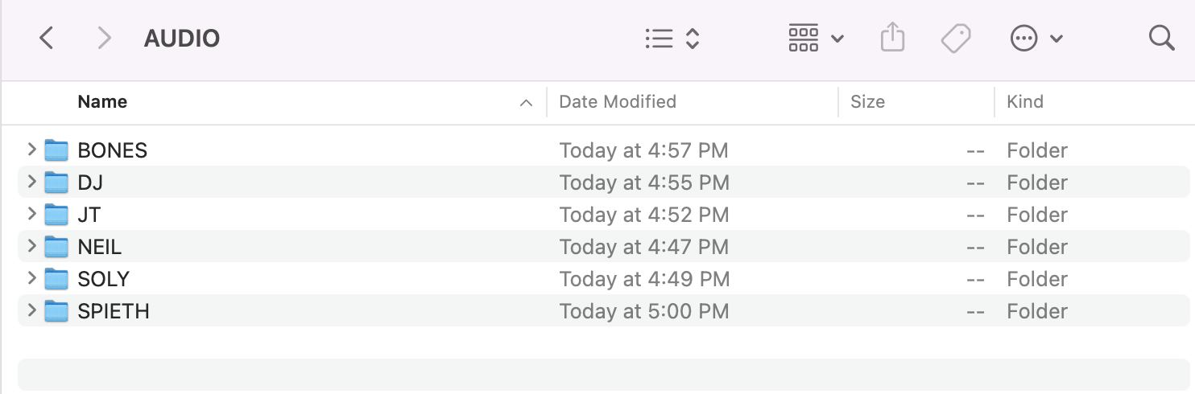The height and width of the screenshot is (394, 1195).
Task: Expand the BONES folder disclosure arrow
Action: pos(31,150)
